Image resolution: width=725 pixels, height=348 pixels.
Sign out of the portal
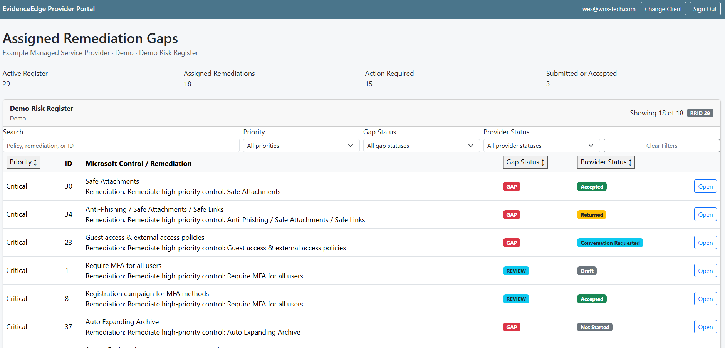(705, 9)
